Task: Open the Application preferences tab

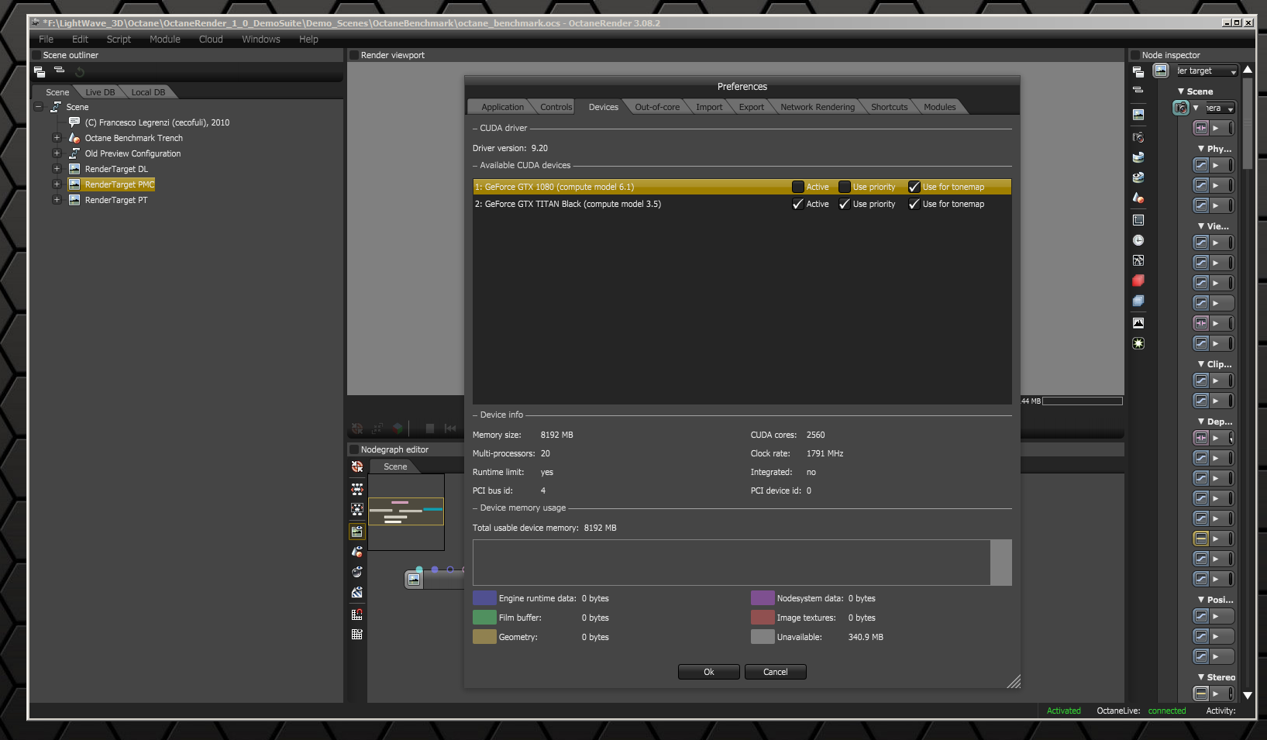Action: (502, 107)
